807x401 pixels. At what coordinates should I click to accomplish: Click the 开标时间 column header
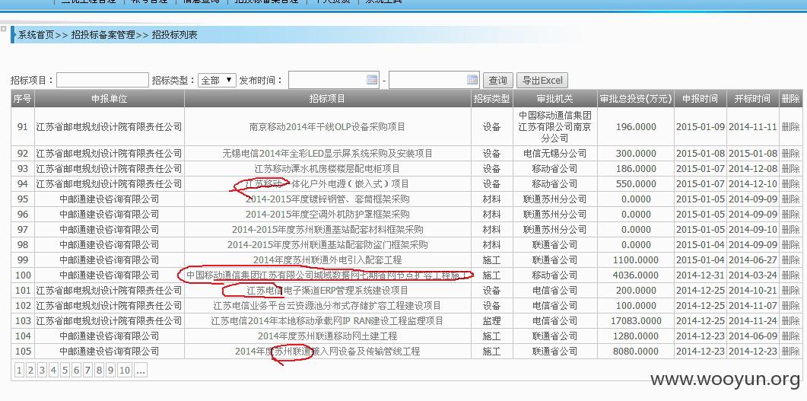tap(752, 98)
